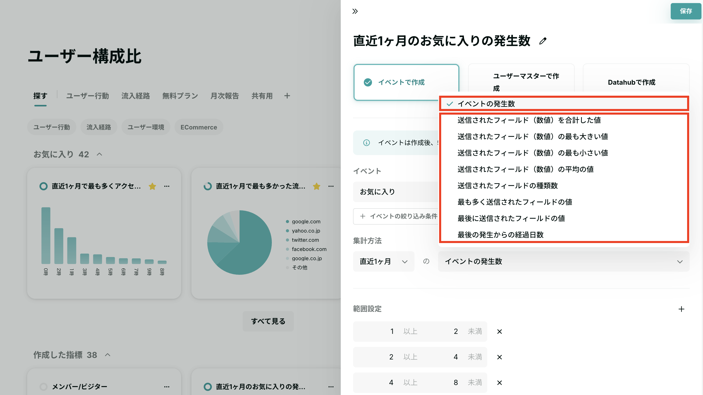Click the circle icon of メンバー/ビジター card

point(43,387)
